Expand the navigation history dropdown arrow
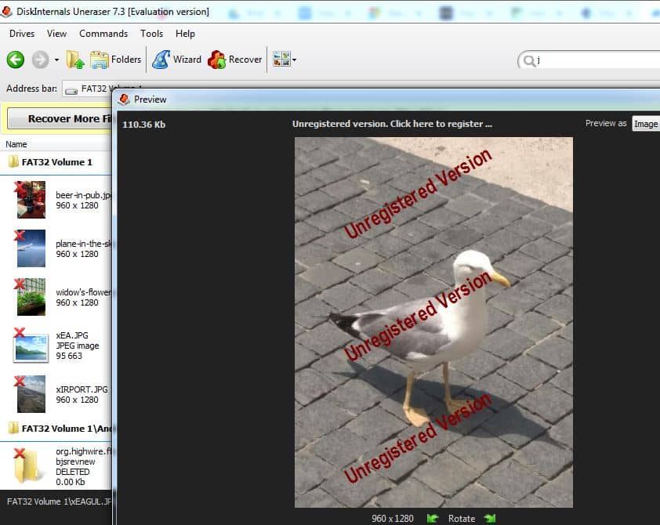The width and height of the screenshot is (660, 525). tap(56, 60)
